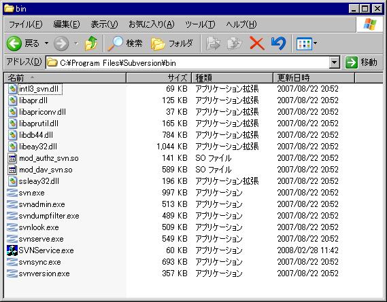Select the mod_authz_svn.so file icon
Screen dimensions: 387x302
12,158
